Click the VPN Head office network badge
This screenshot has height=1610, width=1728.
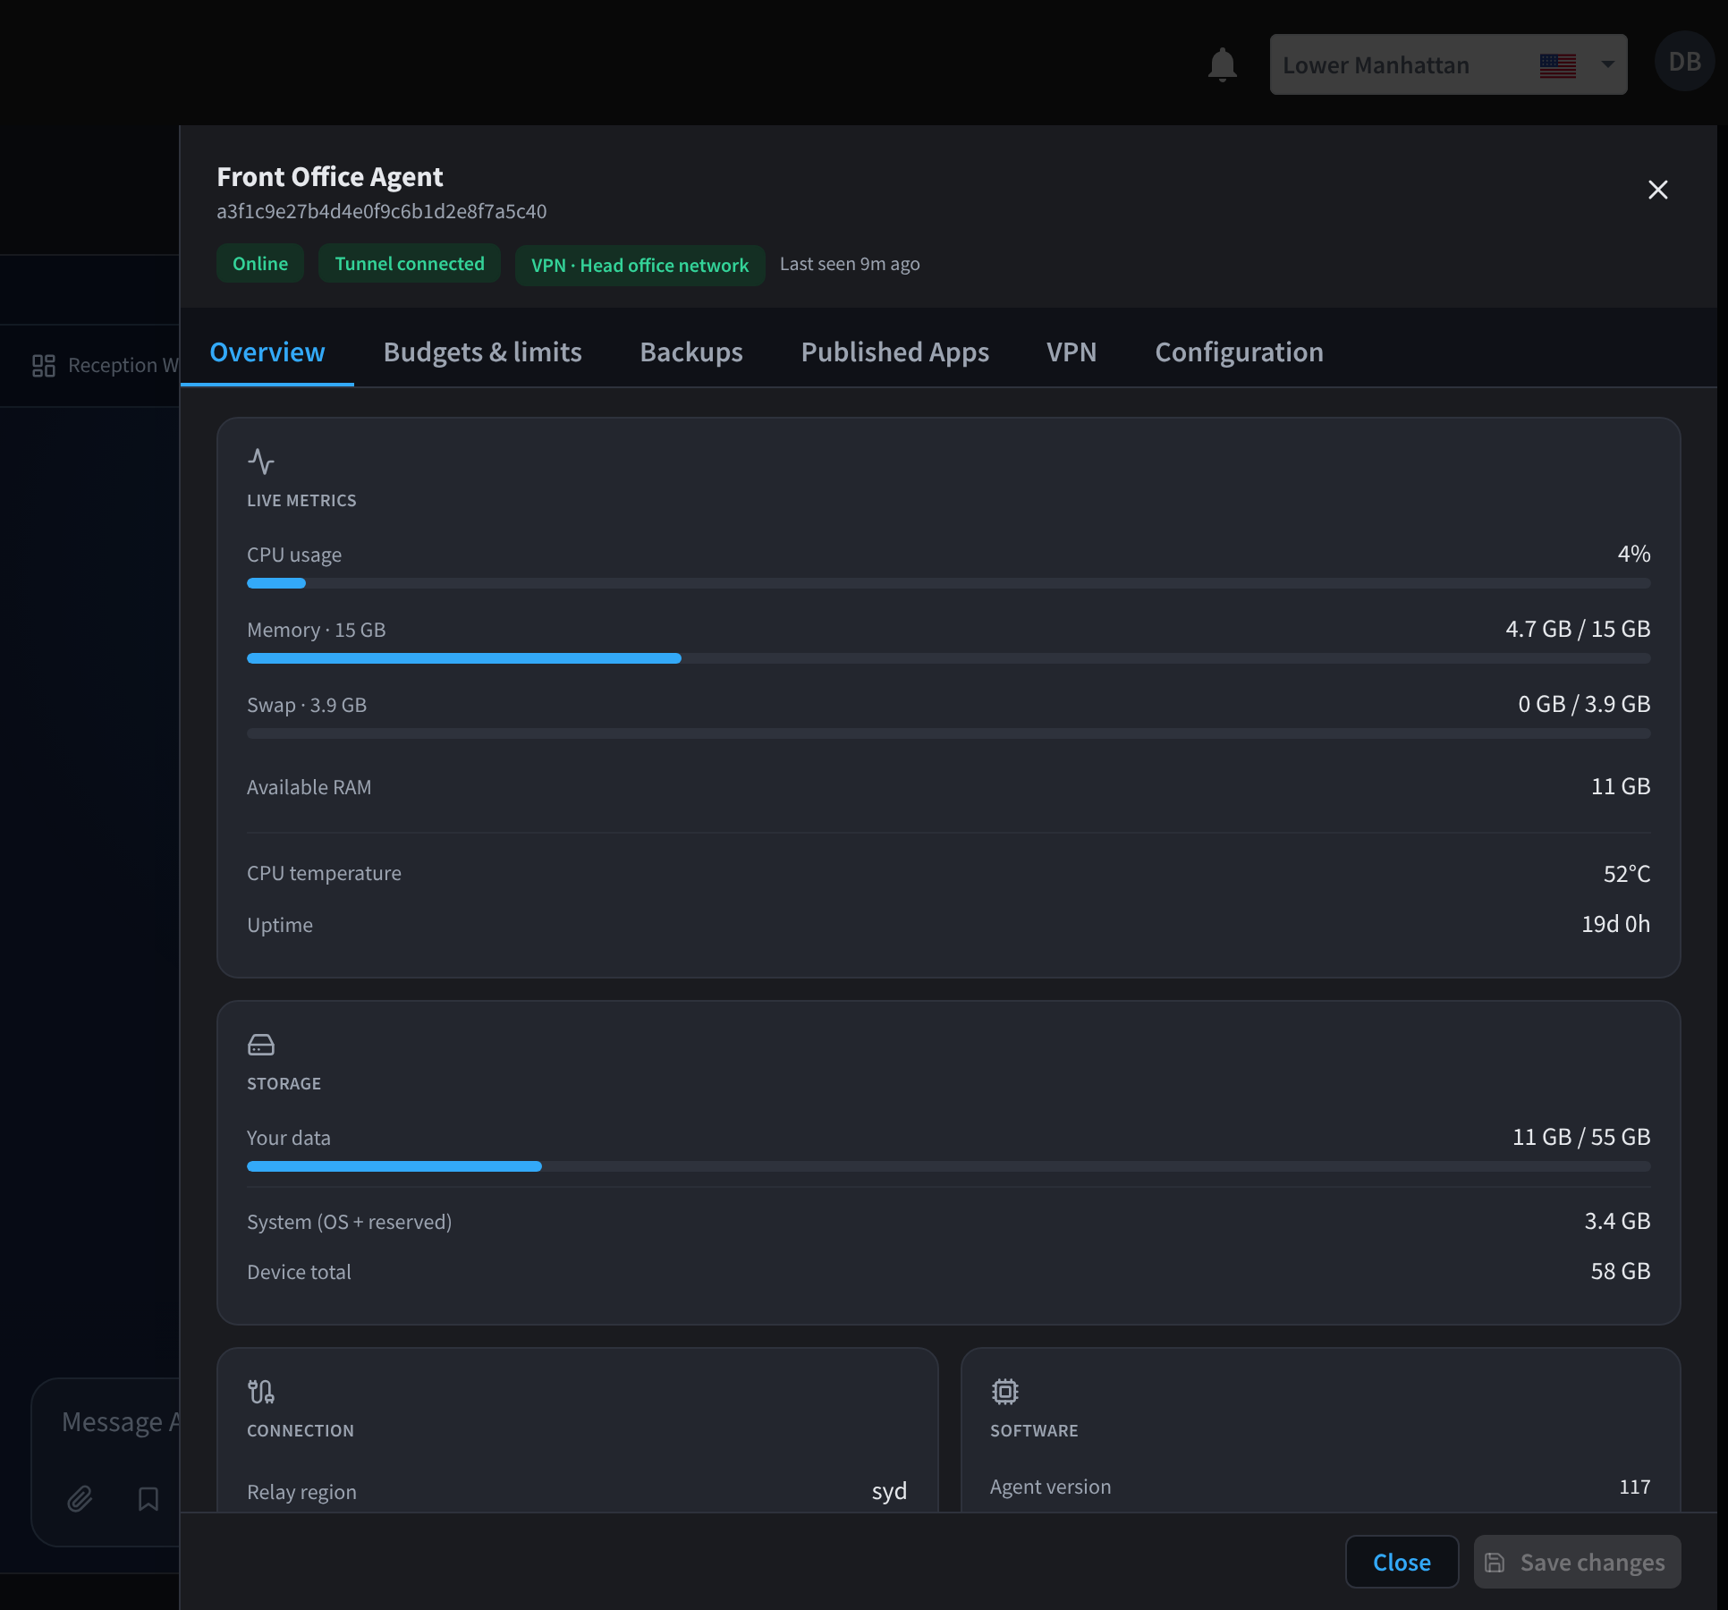[640, 266]
